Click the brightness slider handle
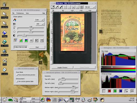The width and height of the screenshot is (137, 103). (x=31, y=32)
